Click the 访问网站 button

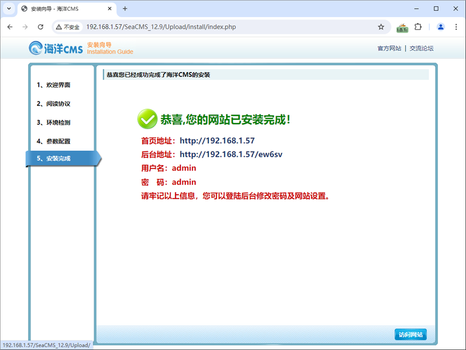tap(410, 334)
